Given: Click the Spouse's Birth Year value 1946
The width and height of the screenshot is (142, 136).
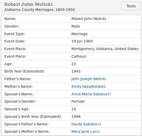Looking at the screenshot, I should pos(76,117).
